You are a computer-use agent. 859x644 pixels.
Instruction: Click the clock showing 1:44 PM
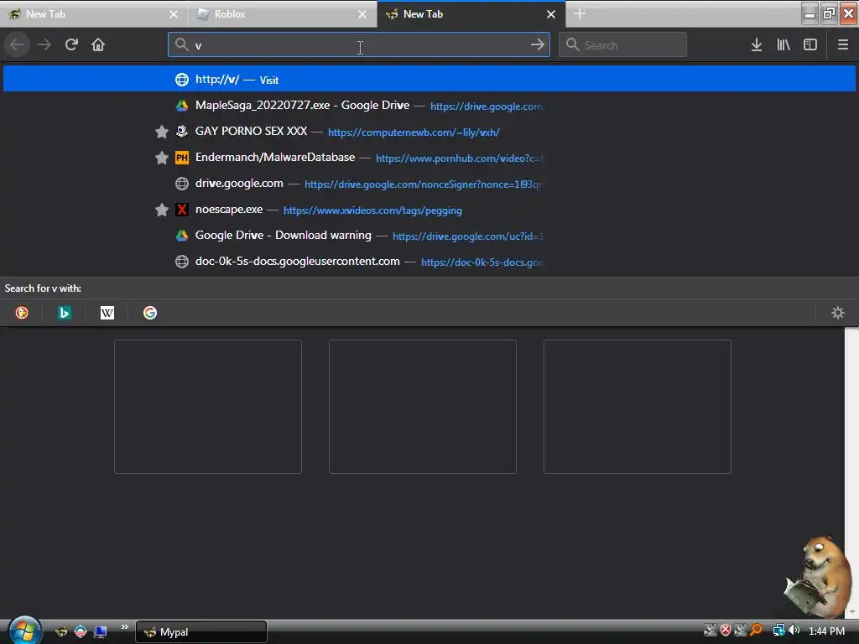click(826, 631)
